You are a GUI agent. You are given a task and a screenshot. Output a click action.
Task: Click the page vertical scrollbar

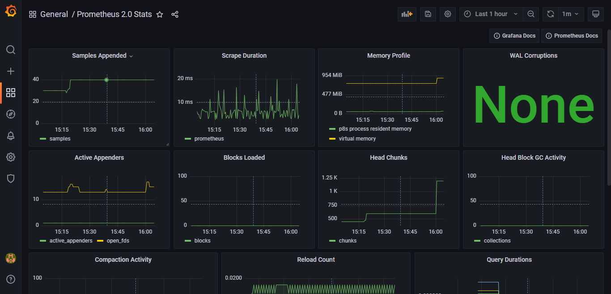coord(609,107)
